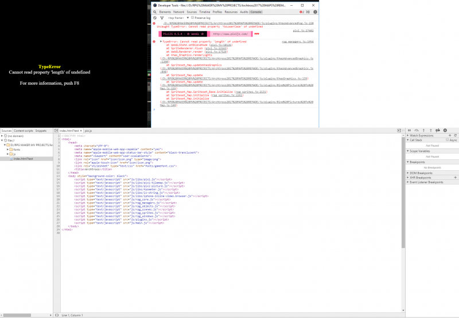Switch to the Audits tab
The image size is (459, 318).
coord(244,12)
